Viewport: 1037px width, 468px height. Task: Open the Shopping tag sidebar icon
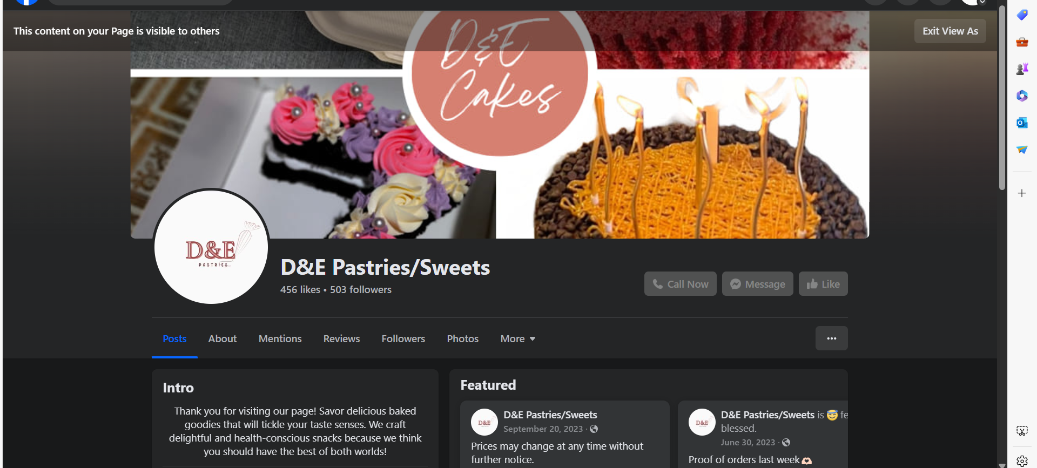[x=1021, y=15]
